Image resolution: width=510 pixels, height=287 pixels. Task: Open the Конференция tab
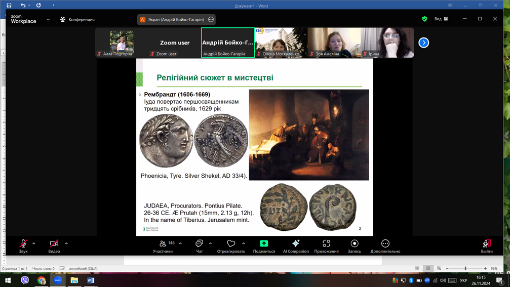pyautogui.click(x=77, y=20)
